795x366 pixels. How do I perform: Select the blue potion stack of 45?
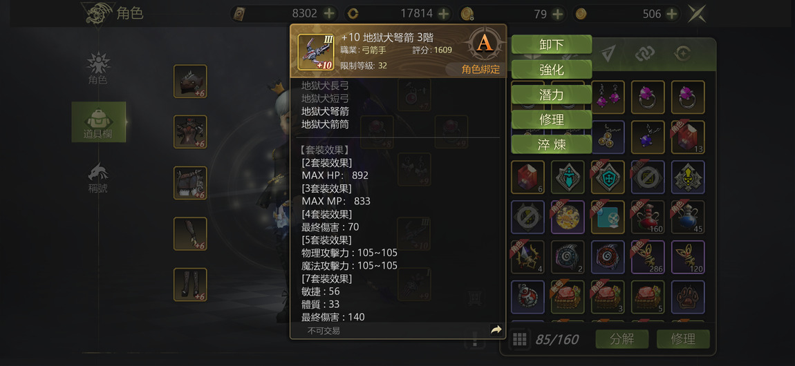[x=688, y=217]
